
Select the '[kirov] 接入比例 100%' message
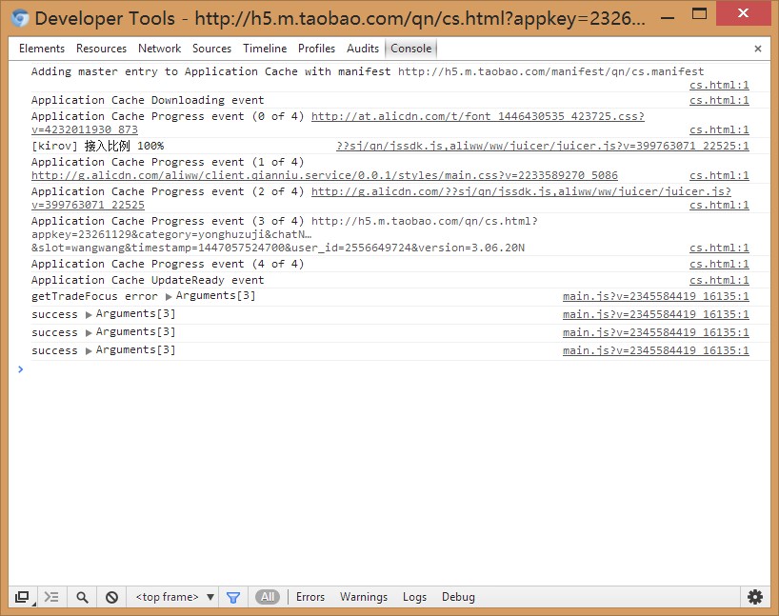click(x=97, y=146)
